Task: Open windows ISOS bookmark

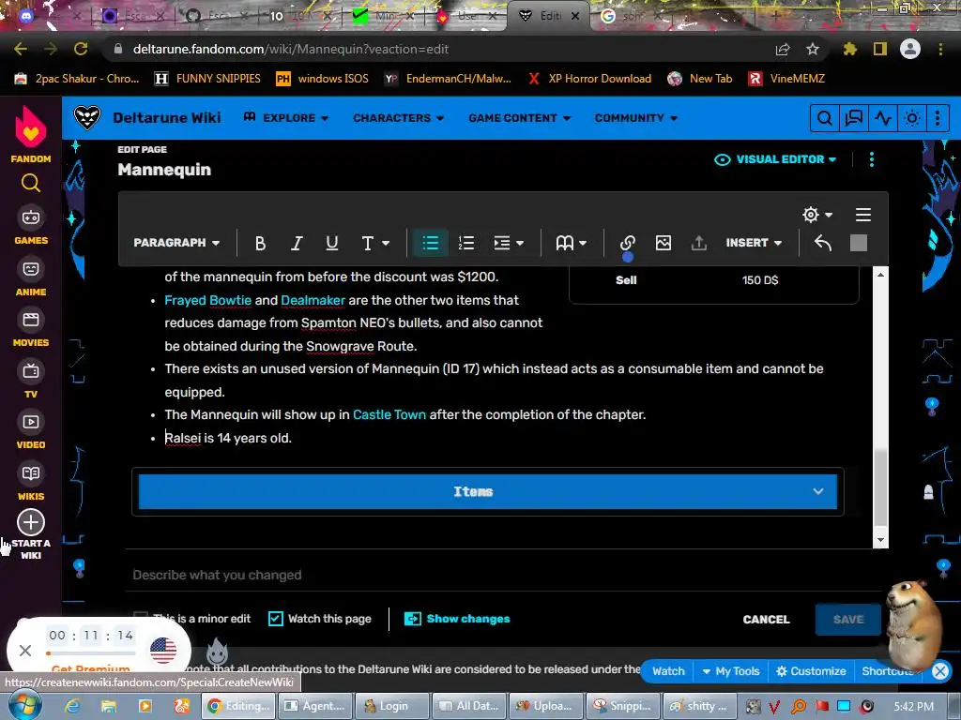Action: 323,79
